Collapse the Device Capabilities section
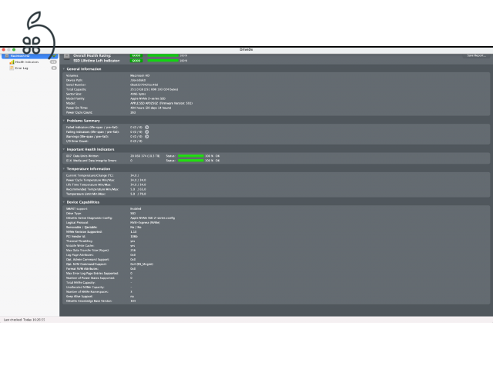 click(x=64, y=202)
